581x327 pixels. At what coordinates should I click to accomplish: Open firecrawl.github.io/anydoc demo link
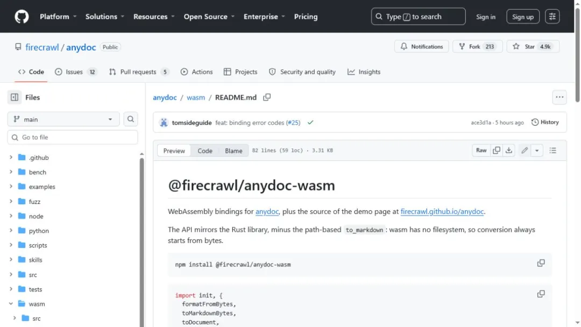[442, 211]
